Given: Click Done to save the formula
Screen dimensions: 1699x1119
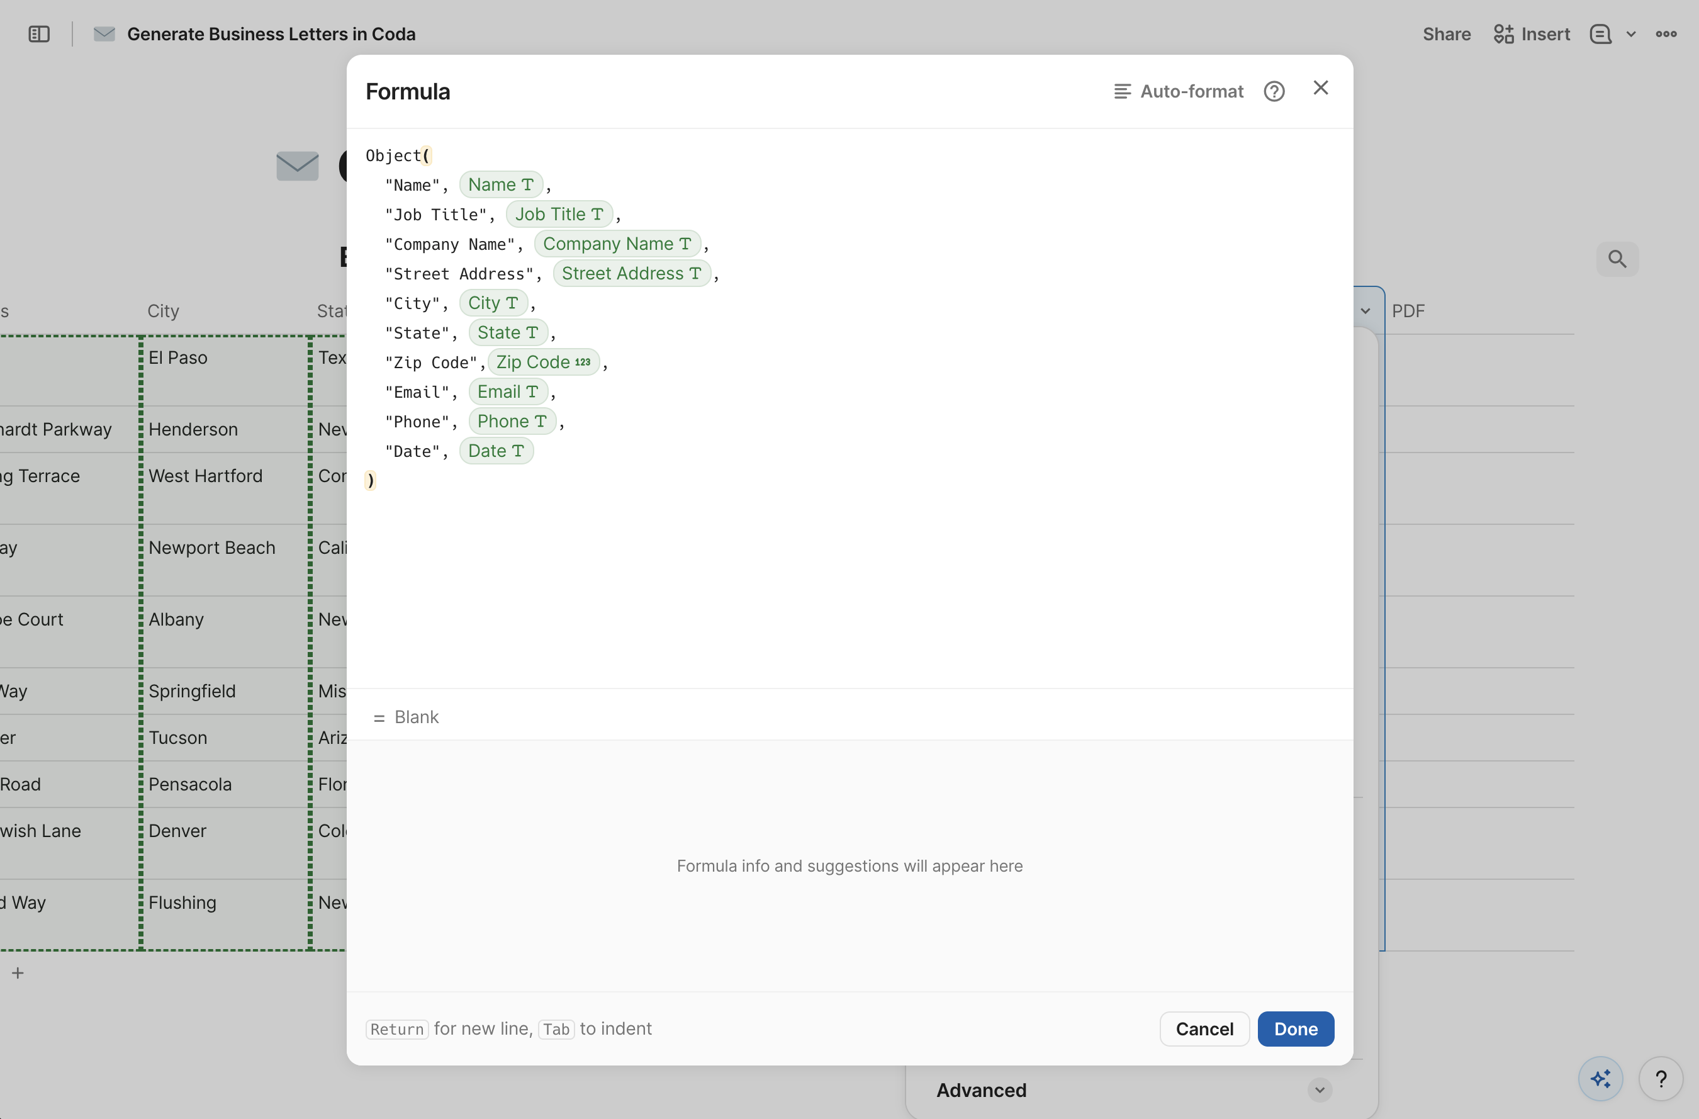Looking at the screenshot, I should click(x=1296, y=1029).
